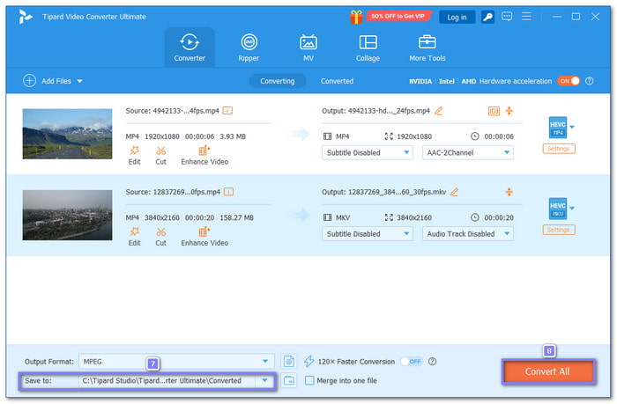Viewport: 617px width, 404px height.
Task: Click compress icon on MKV output row
Action: (509, 192)
